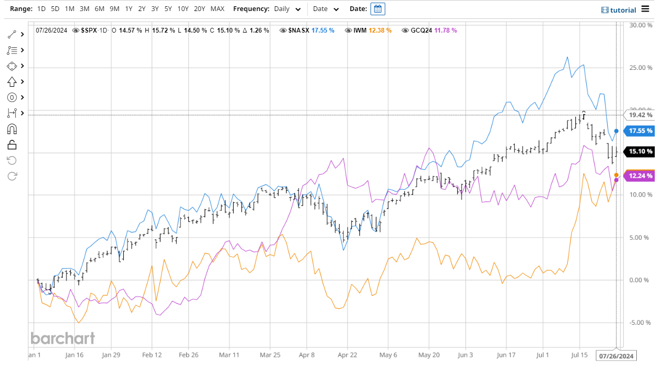The height and width of the screenshot is (370, 660).
Task: Select the shapes drawing tool icon
Action: [x=12, y=66]
